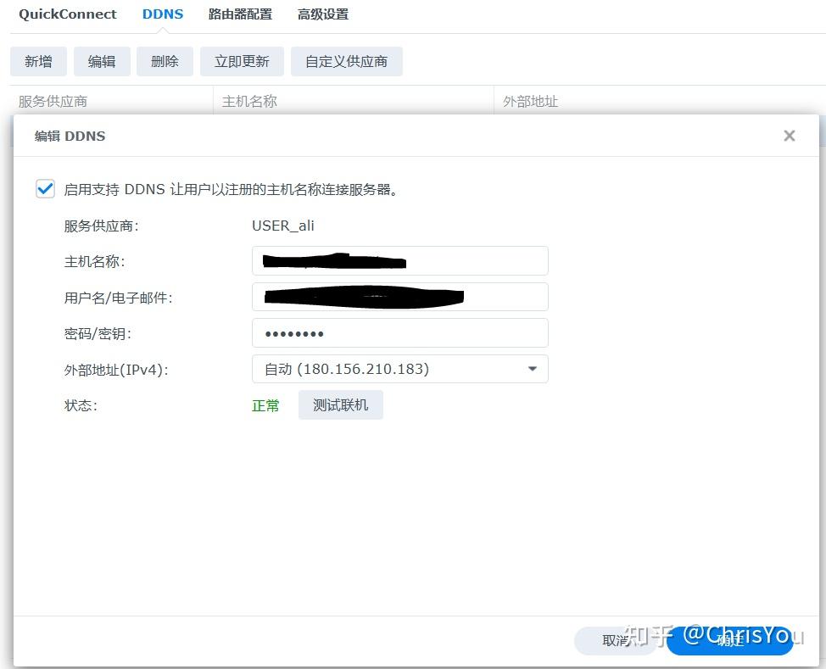Open the 高级设置 tab

click(x=322, y=14)
